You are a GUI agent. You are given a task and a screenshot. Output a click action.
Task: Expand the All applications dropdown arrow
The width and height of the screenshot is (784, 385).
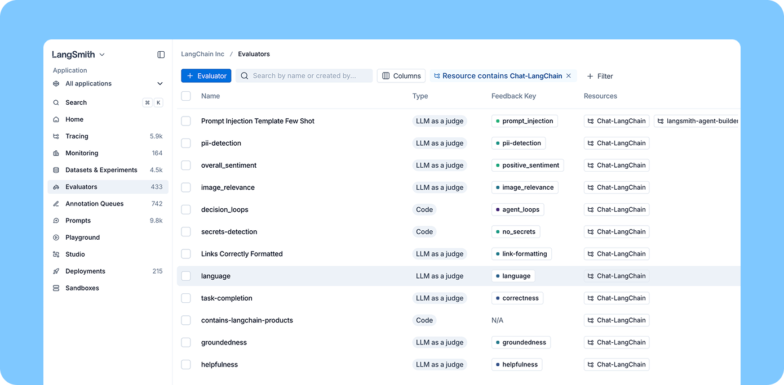(x=160, y=84)
